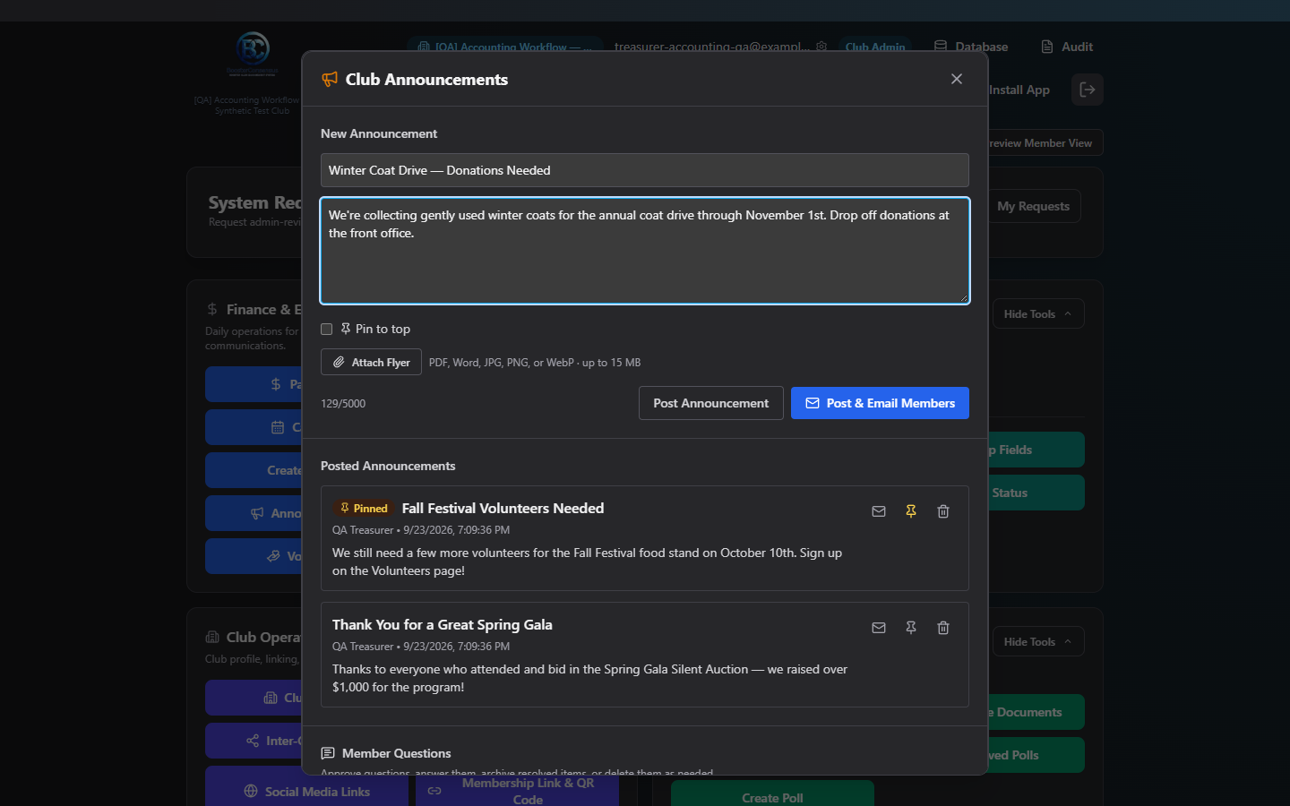Close the Club Announcements dialog
The height and width of the screenshot is (806, 1290).
[x=957, y=79]
